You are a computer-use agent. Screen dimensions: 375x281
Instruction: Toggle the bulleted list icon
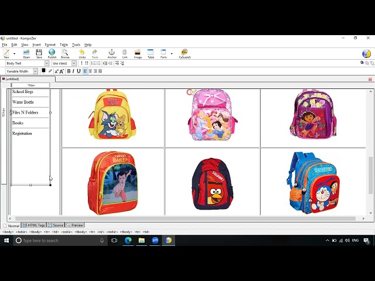[x=98, y=63]
